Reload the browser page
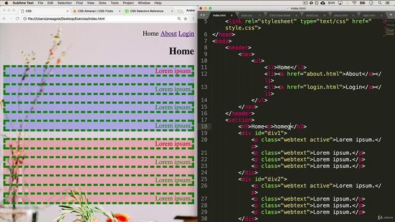Viewport: 395px width, 222px height. [x=17, y=18]
